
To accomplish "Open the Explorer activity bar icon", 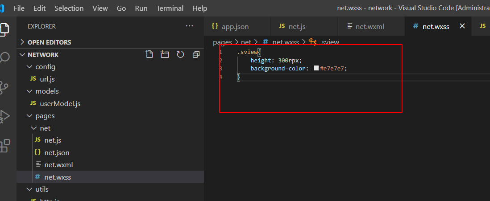I will [x=4, y=29].
